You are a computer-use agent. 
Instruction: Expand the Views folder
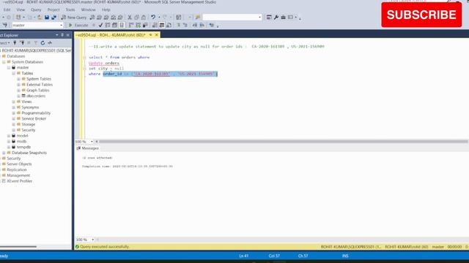14,102
